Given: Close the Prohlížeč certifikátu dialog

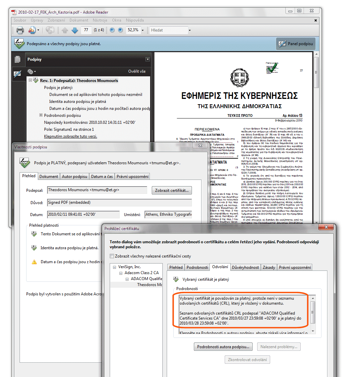Looking at the screenshot, I should pos(326,227).
